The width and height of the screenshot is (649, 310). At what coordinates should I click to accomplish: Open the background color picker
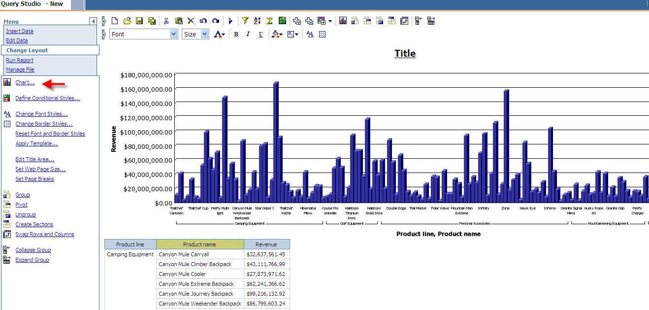click(x=276, y=34)
